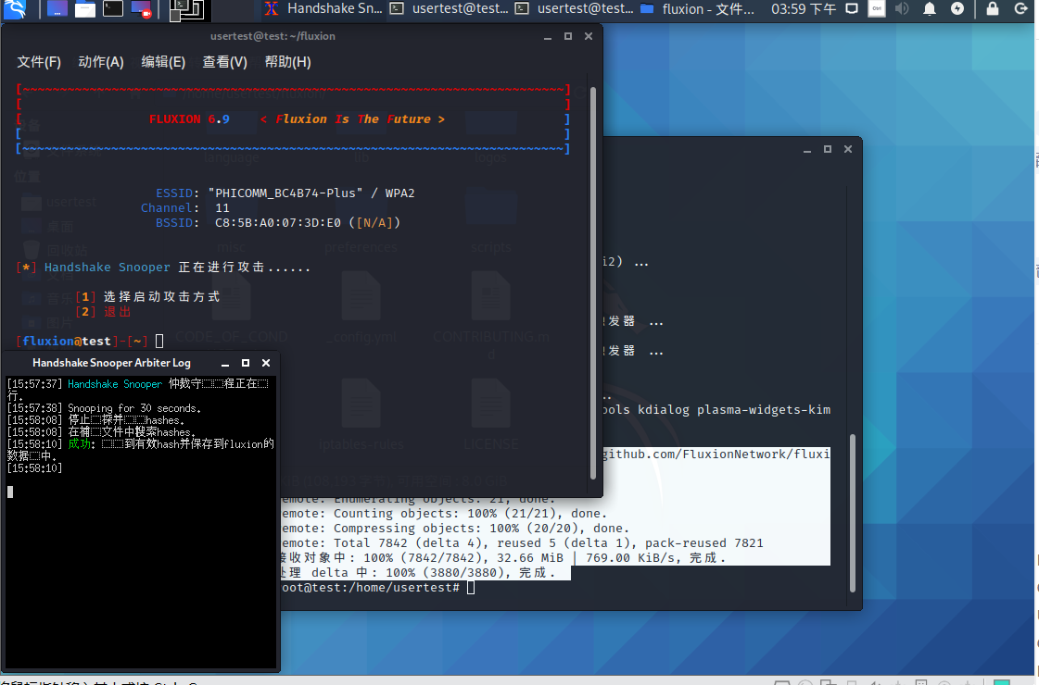Click the screen recorder panel launcher

(x=141, y=9)
